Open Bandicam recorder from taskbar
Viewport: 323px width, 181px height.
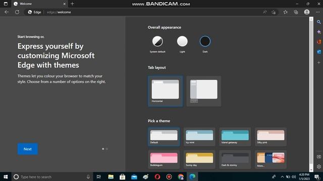169,176
